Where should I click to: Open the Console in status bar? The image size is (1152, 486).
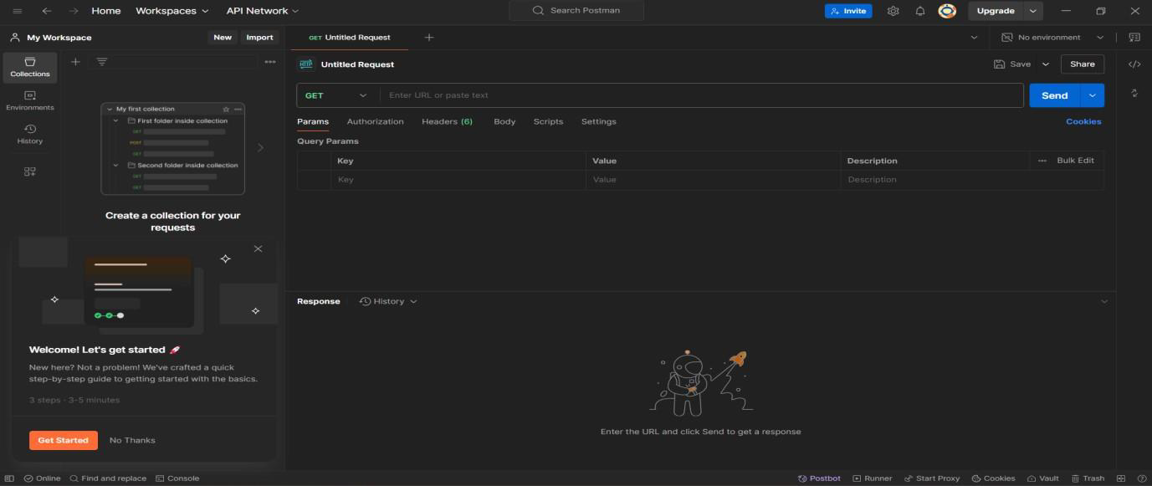point(177,478)
